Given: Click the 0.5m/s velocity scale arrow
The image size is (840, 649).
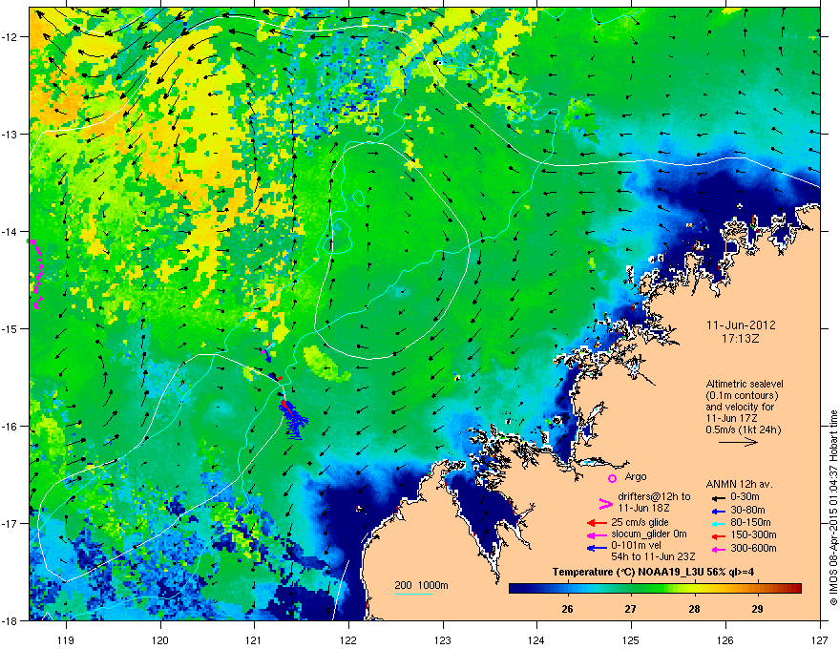Looking at the screenshot, I should 738,442.
